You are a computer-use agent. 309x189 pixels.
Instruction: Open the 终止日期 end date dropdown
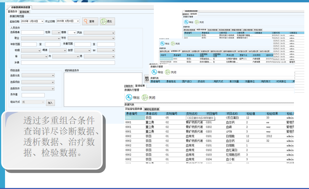78,21
